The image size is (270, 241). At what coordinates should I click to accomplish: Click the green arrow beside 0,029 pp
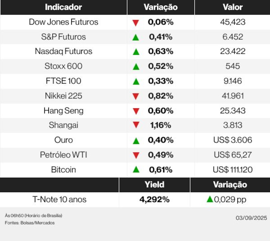pos(210,199)
